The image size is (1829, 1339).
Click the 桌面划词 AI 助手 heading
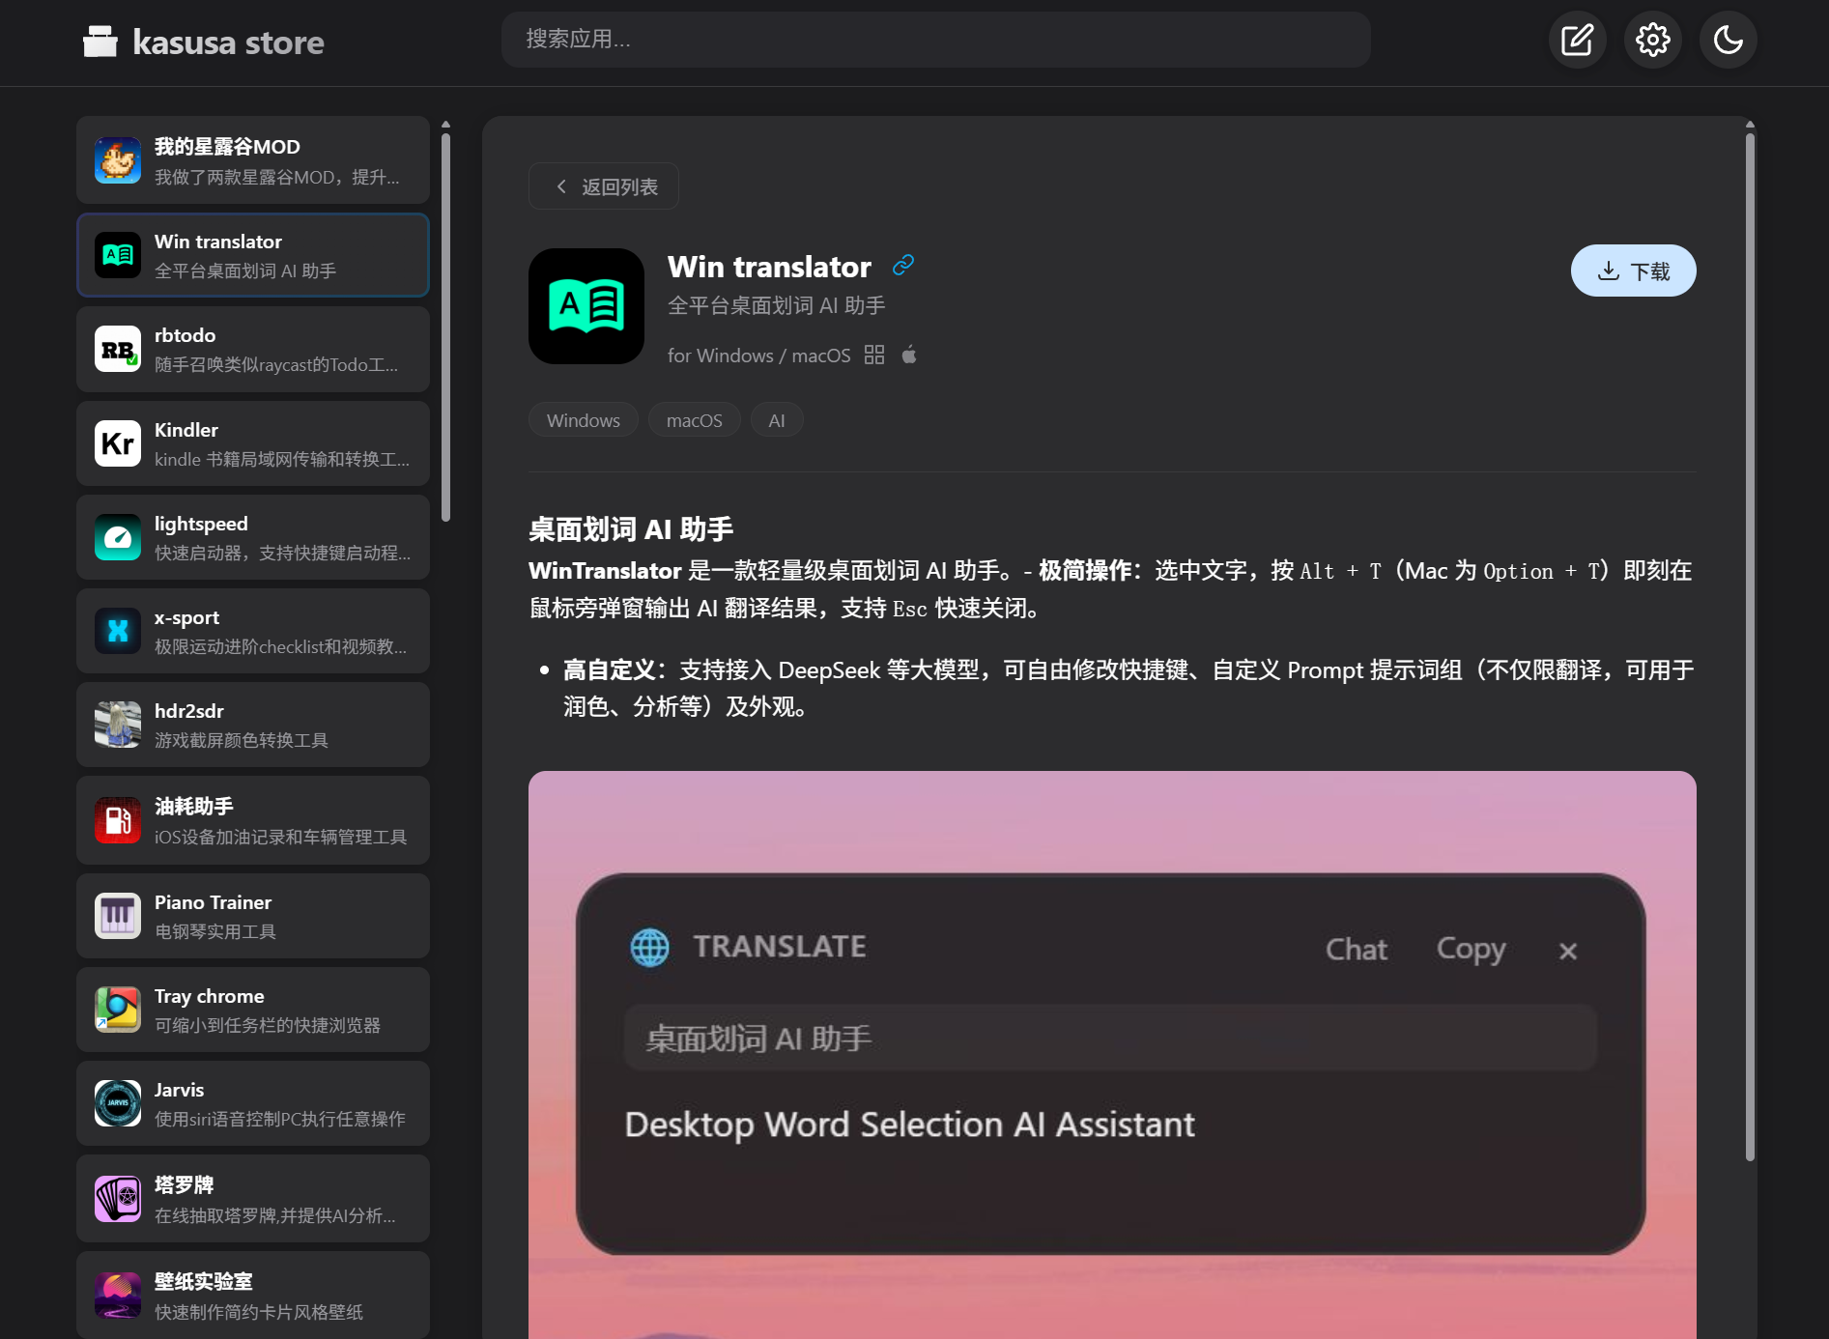click(x=631, y=529)
